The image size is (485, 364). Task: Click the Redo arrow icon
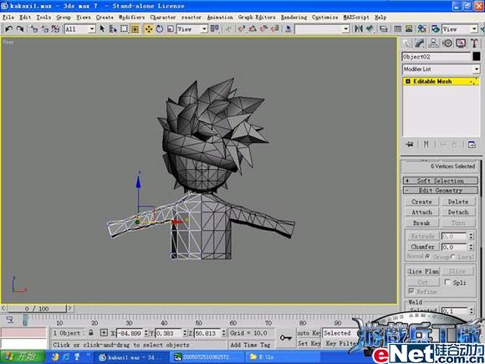point(20,28)
